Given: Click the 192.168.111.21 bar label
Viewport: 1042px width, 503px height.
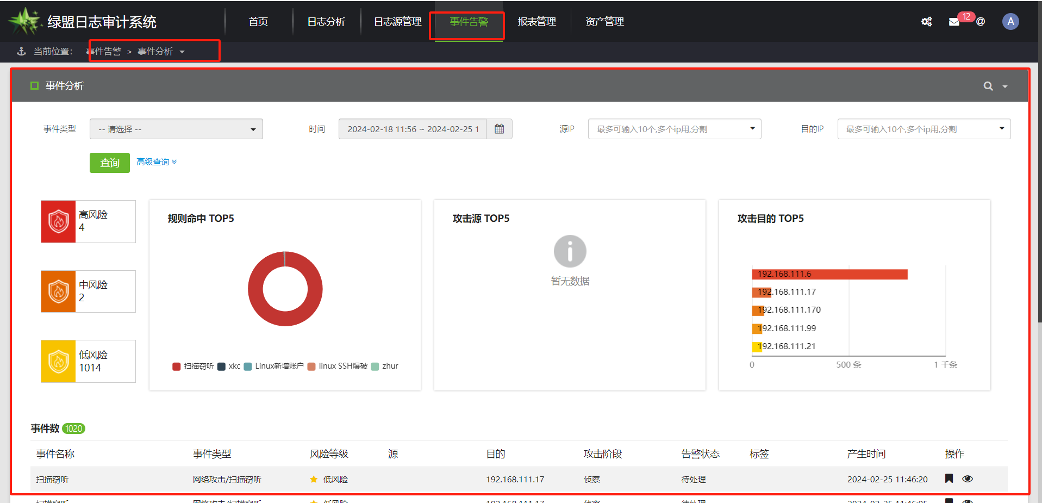Looking at the screenshot, I should 787,346.
